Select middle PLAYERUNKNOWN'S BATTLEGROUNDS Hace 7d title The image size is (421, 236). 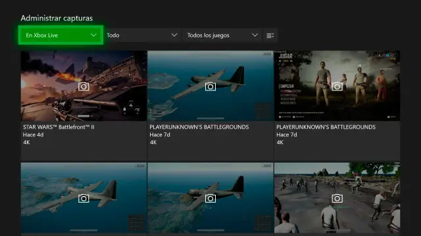[x=199, y=127]
